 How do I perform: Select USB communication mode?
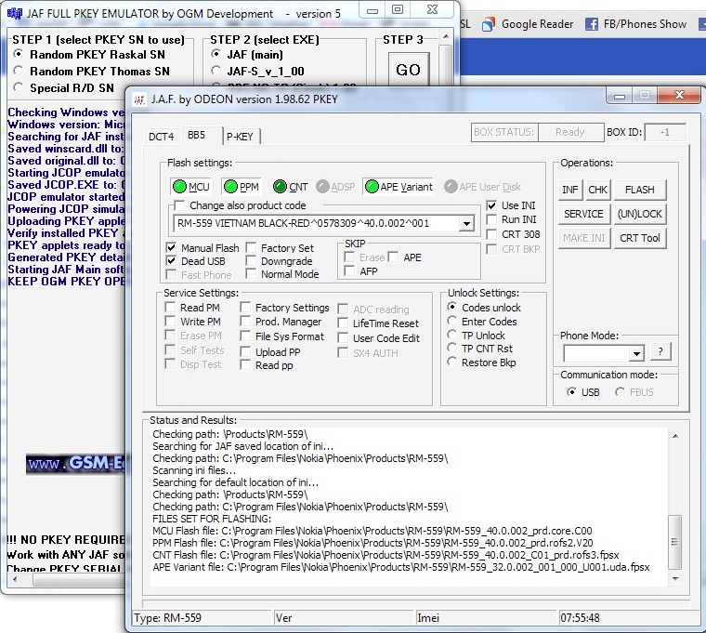click(x=571, y=392)
